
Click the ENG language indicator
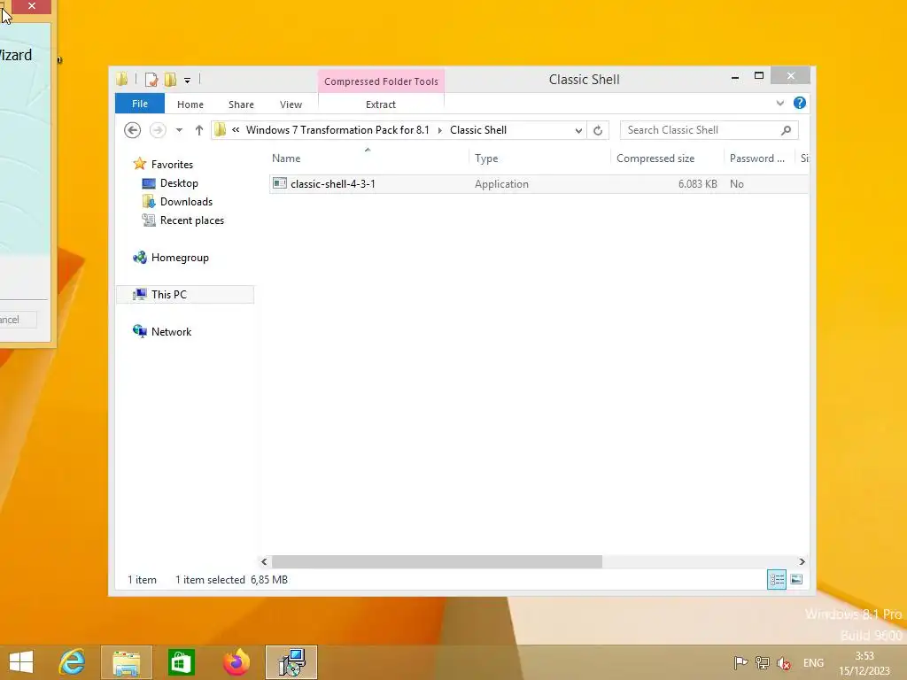pos(813,663)
